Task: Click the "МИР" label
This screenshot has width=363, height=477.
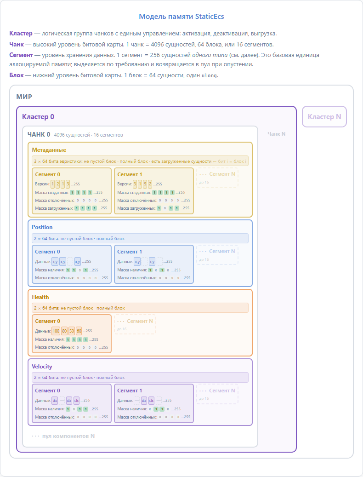Action: pyautogui.click(x=24, y=97)
